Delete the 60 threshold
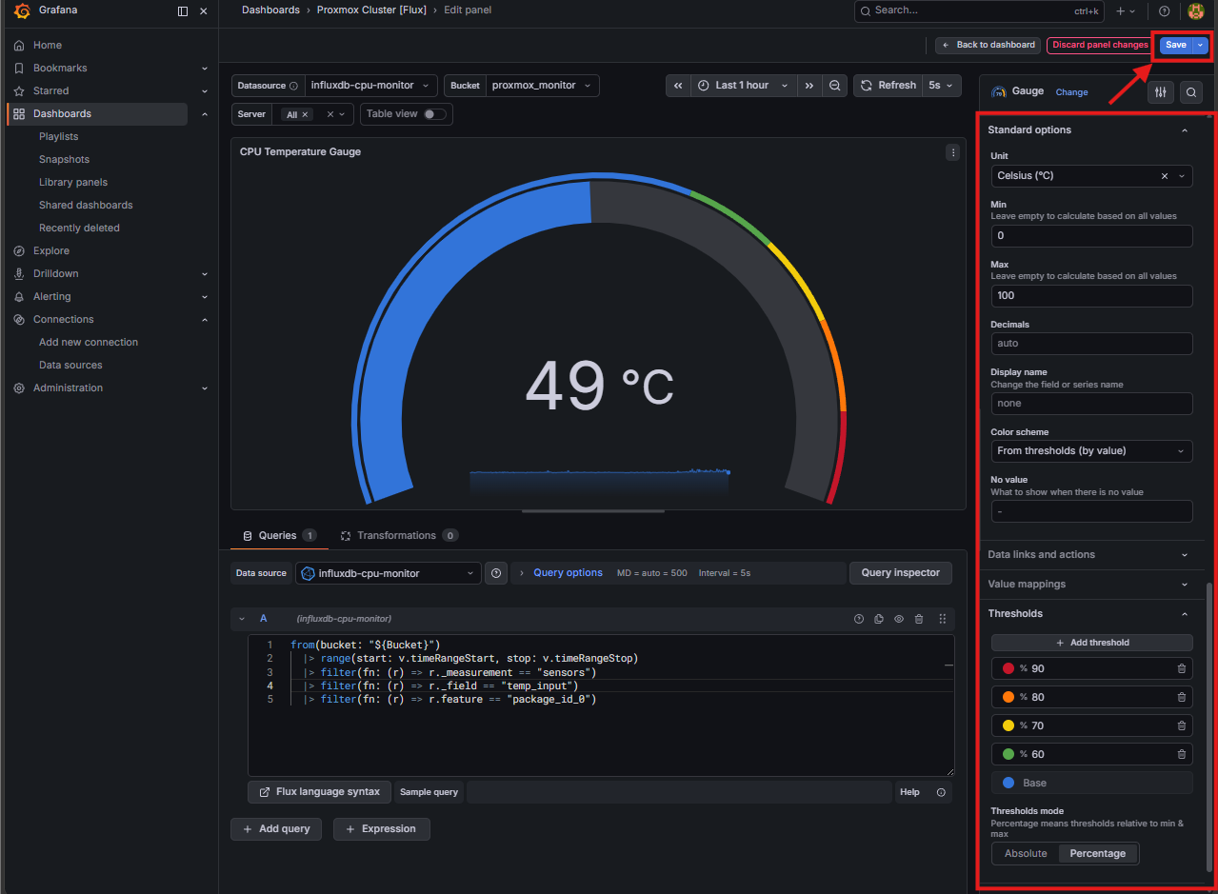Viewport: 1218px width, 894px height. click(1182, 754)
